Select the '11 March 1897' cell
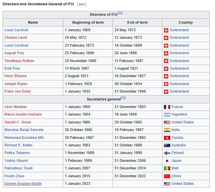 click(x=88, y=68)
